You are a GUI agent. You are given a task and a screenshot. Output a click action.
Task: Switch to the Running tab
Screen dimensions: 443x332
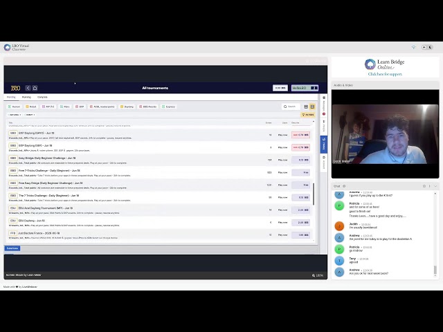(26, 97)
